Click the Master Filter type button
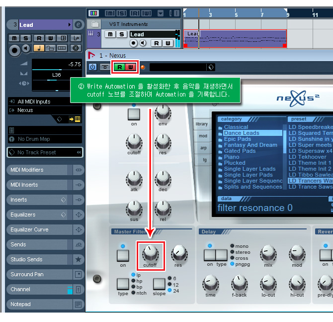The height and width of the screenshot is (322, 333). tap(123, 284)
